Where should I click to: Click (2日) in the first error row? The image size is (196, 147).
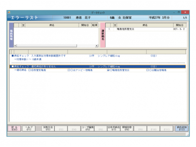click(154, 56)
